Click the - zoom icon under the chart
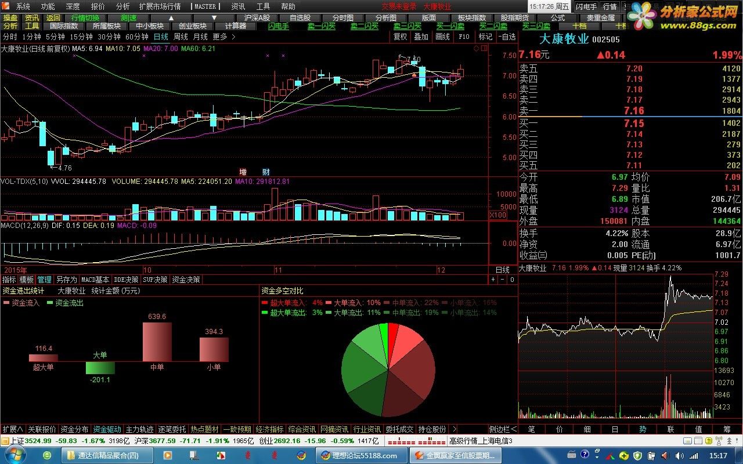The image size is (743, 464). 503,280
